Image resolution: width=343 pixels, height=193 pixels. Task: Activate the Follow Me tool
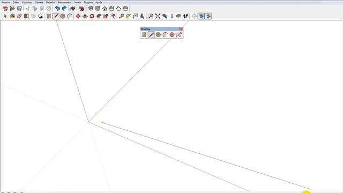(x=99, y=16)
